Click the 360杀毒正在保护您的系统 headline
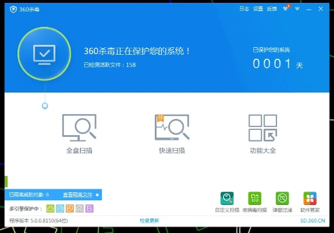 [x=137, y=51]
